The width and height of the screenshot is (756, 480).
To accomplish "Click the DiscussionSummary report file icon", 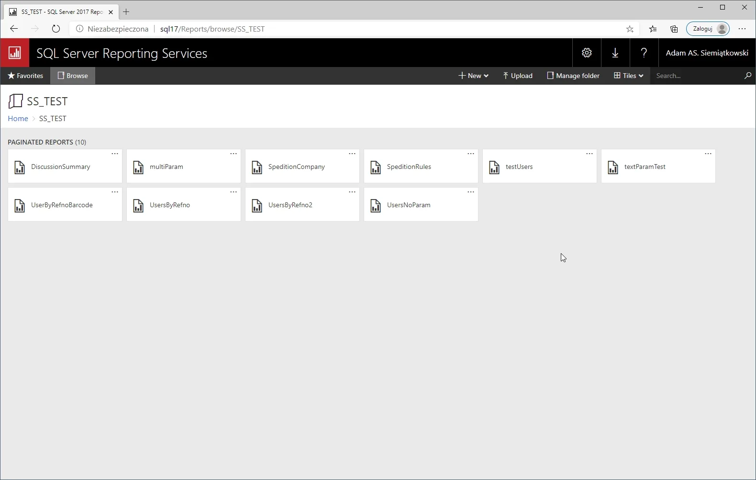I will tap(20, 167).
